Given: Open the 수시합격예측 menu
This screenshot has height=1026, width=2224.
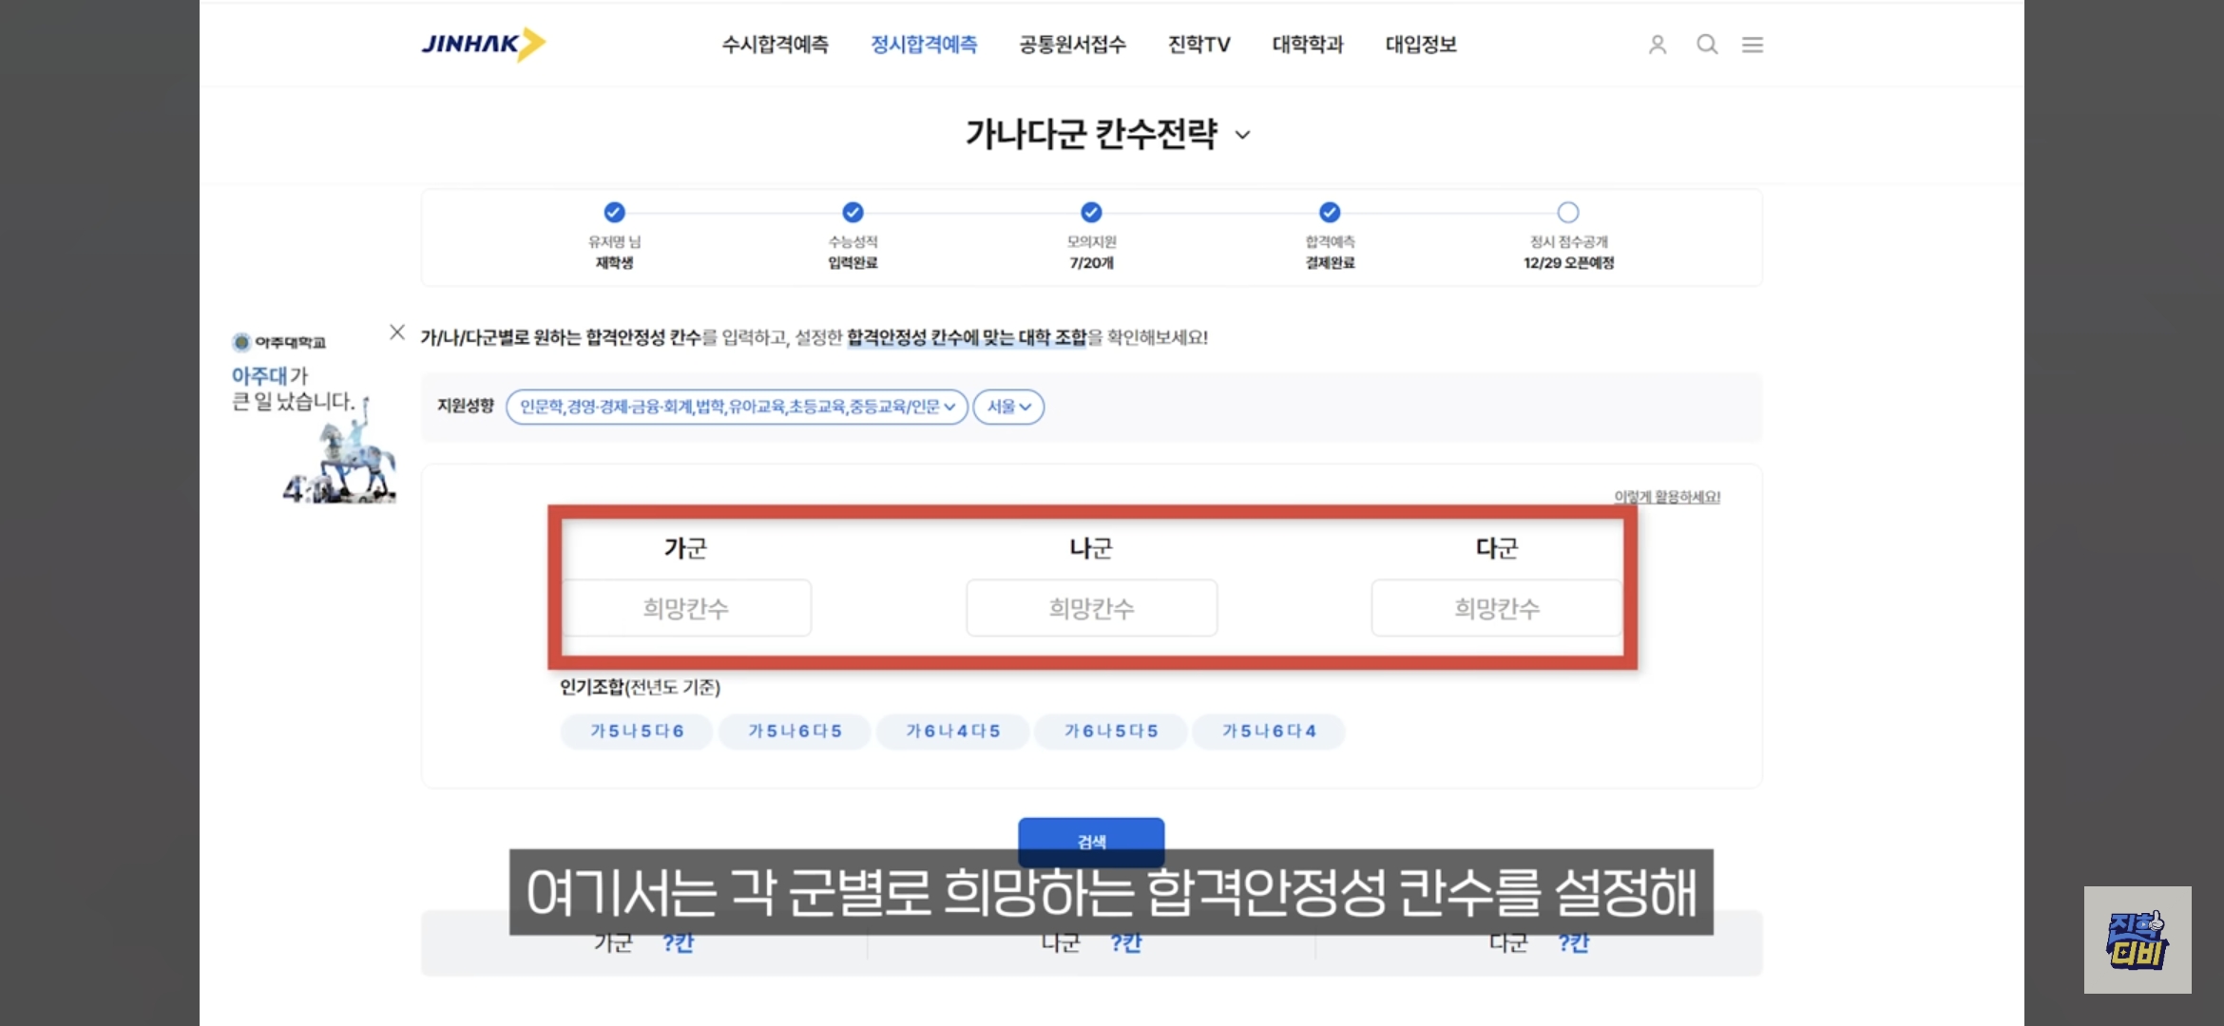Looking at the screenshot, I should 775,45.
